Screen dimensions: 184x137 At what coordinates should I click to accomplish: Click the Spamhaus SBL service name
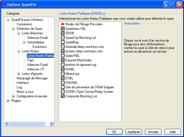[x=76, y=29]
